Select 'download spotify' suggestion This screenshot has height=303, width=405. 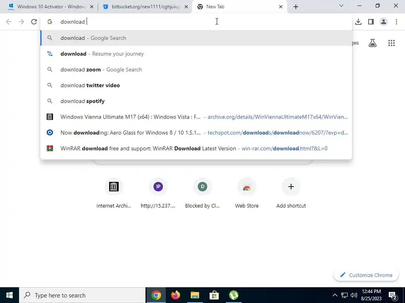(x=196, y=101)
